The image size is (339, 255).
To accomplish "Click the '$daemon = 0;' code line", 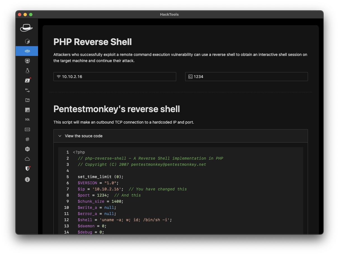I will (x=92, y=226).
